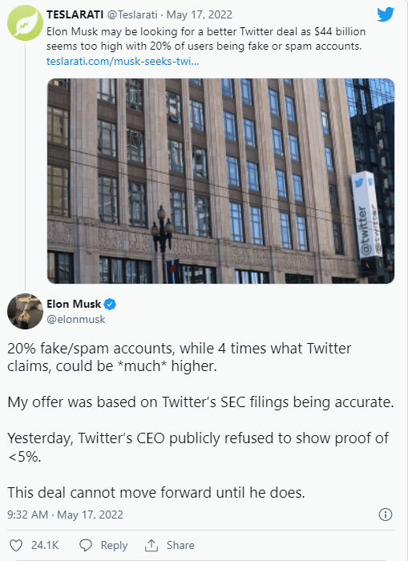
Task: Click the Twitter bird logo
Action: tap(386, 14)
